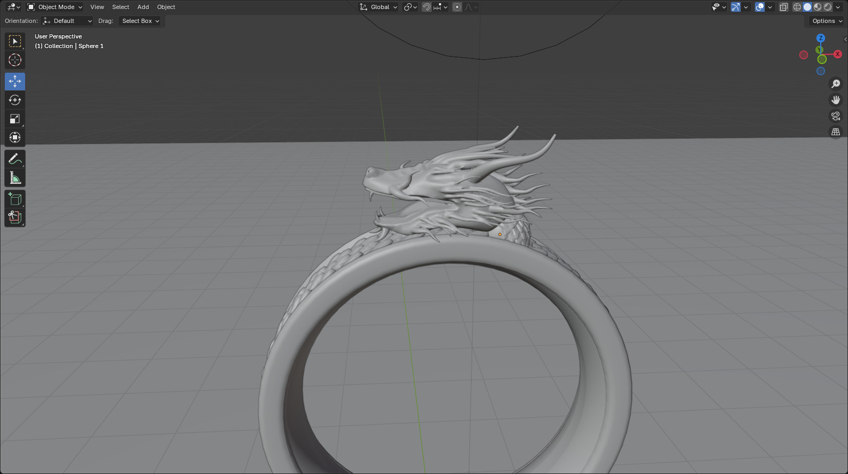Viewport: 848px width, 474px height.
Task: Click the ring band in the viewport
Action: click(449, 251)
